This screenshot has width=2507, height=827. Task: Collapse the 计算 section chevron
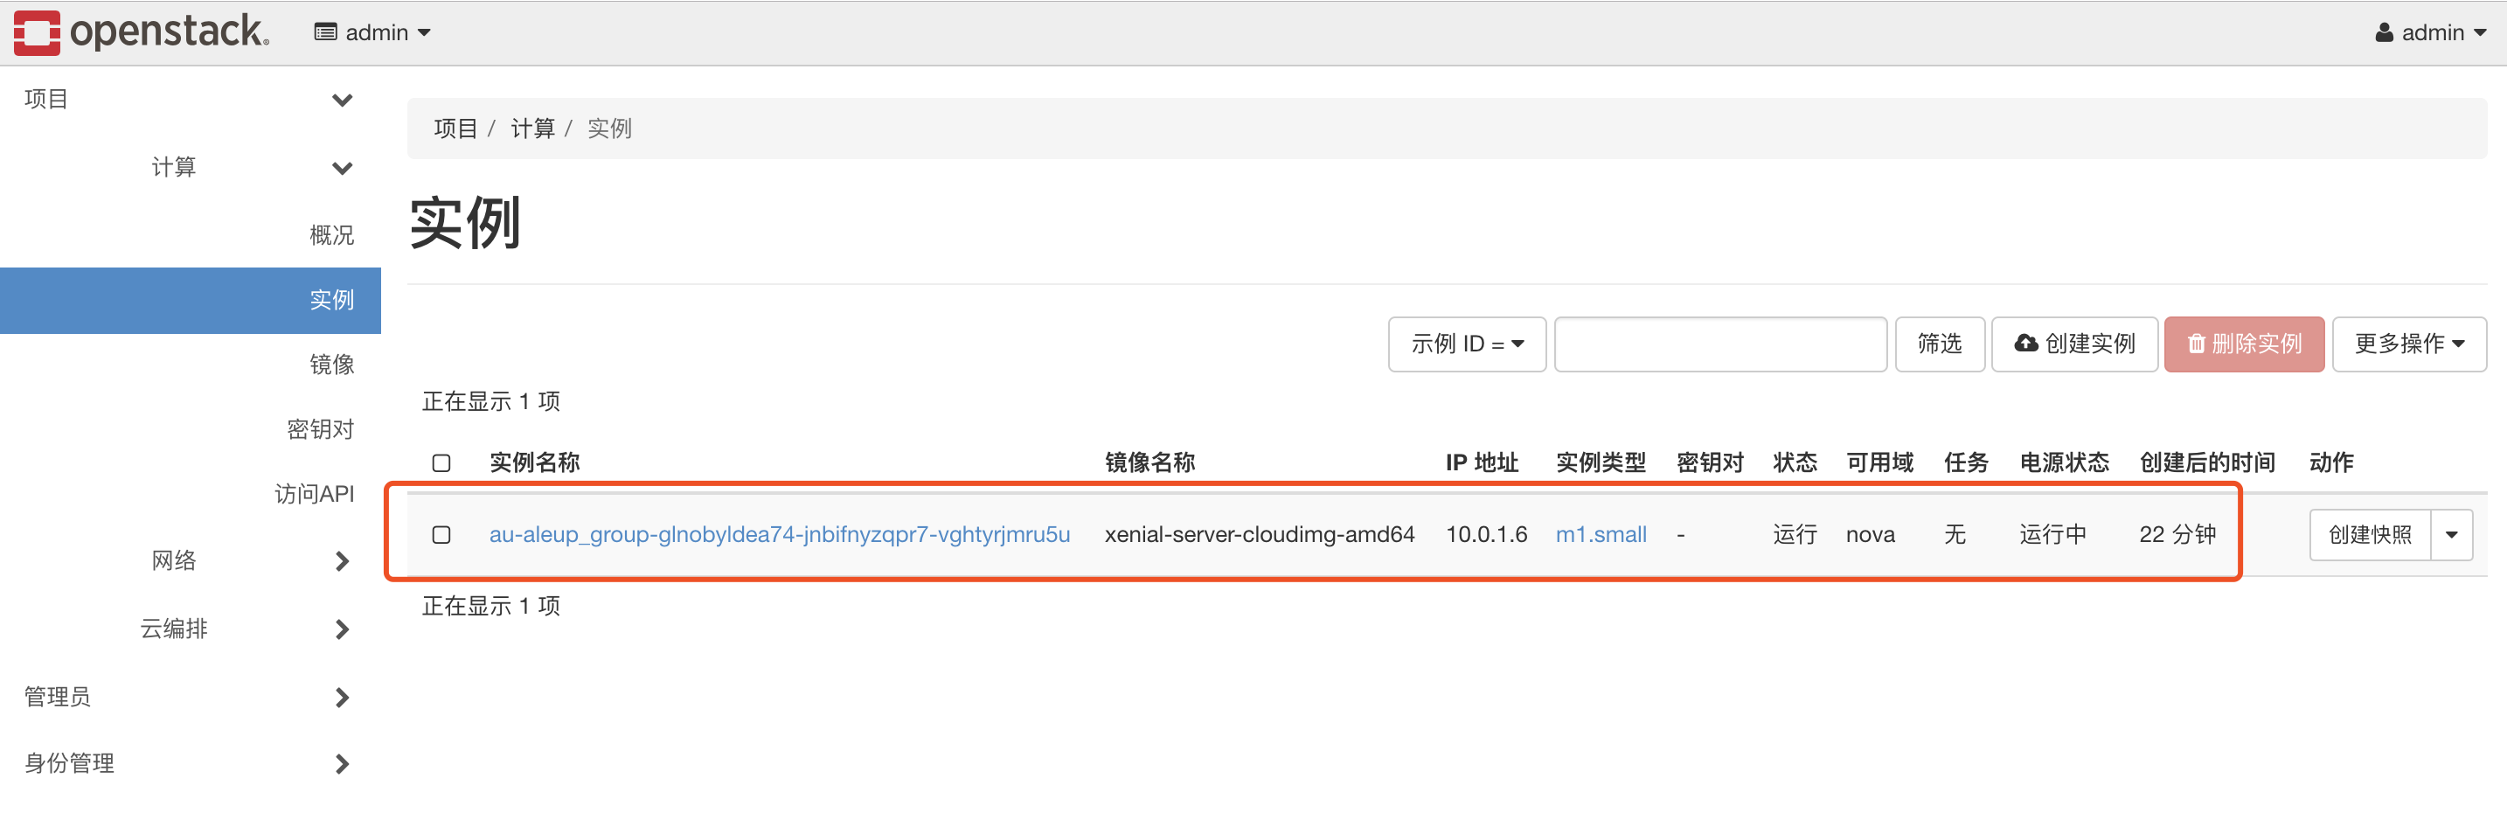[342, 169]
